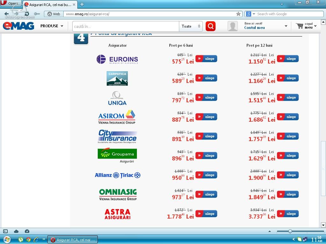Click the Opera taskbar window button
The image size is (326, 244).
pyautogui.click(x=73, y=240)
